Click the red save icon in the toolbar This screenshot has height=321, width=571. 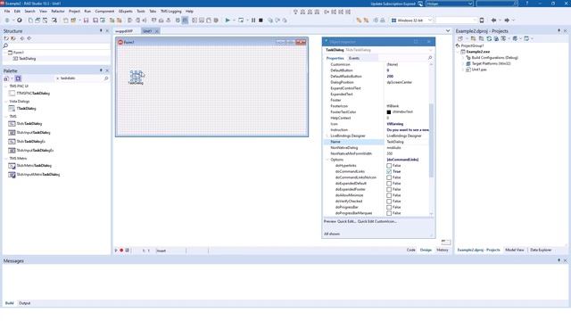[x=86, y=21]
